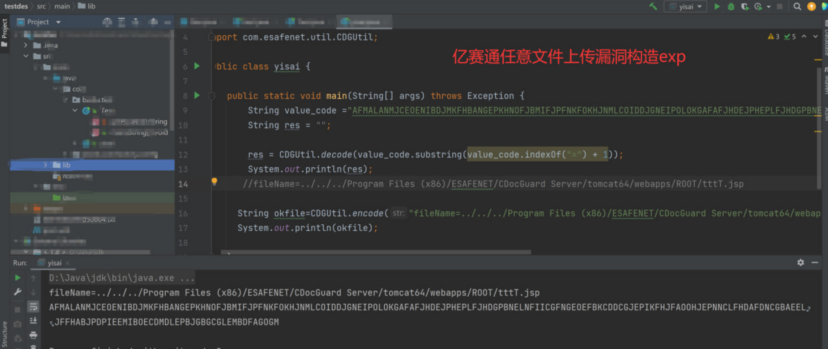Click lib in breadcrumb

tap(87, 6)
